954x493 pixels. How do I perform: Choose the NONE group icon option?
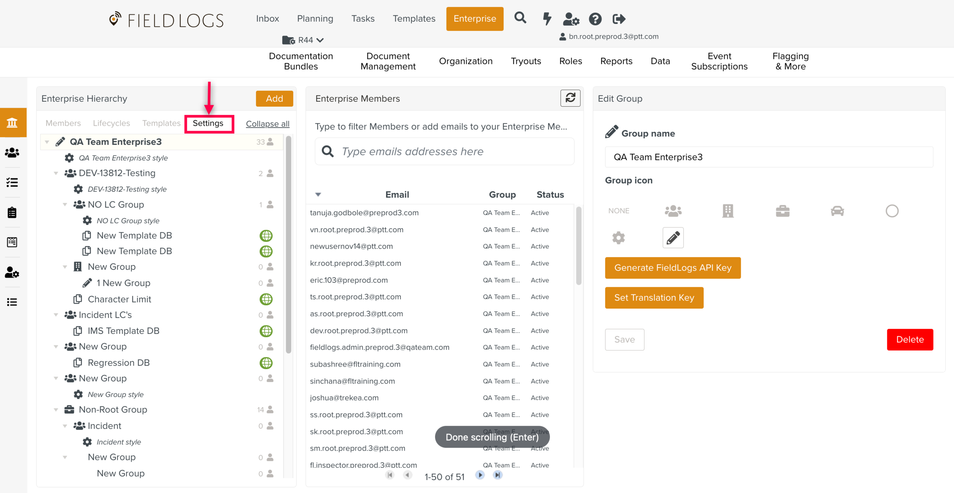pyautogui.click(x=619, y=211)
